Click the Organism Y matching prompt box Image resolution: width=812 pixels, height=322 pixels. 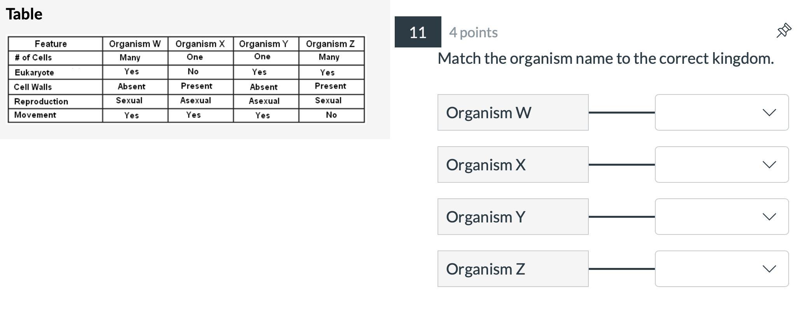click(x=513, y=217)
